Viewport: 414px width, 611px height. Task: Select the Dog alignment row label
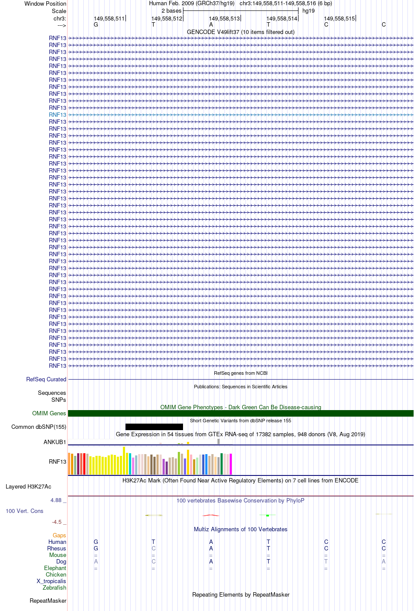(61, 562)
